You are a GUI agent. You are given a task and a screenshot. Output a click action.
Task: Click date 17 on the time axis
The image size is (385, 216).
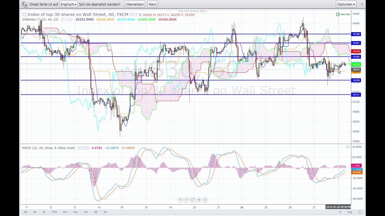click(122, 207)
